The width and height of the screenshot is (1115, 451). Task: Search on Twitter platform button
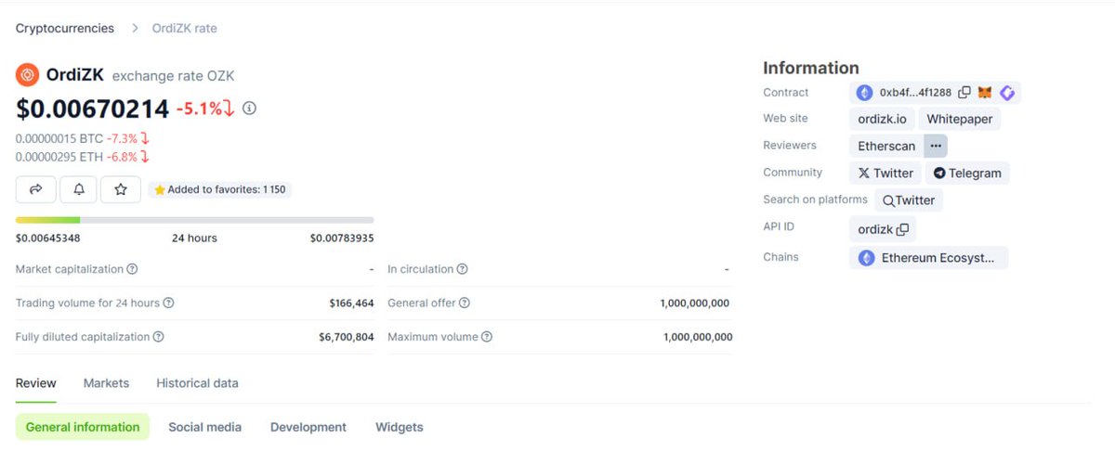pos(909,200)
